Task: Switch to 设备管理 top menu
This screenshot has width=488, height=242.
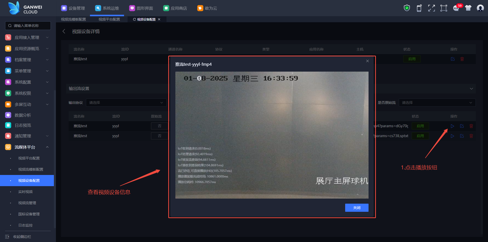Action: click(73, 8)
